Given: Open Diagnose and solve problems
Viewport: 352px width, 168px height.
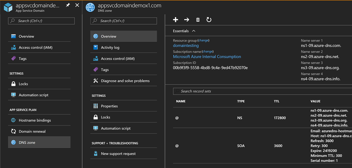Looking at the screenshot, I should (125, 81).
